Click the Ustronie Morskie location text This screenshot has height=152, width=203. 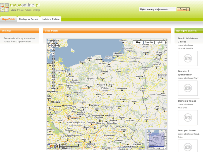tap(185, 48)
